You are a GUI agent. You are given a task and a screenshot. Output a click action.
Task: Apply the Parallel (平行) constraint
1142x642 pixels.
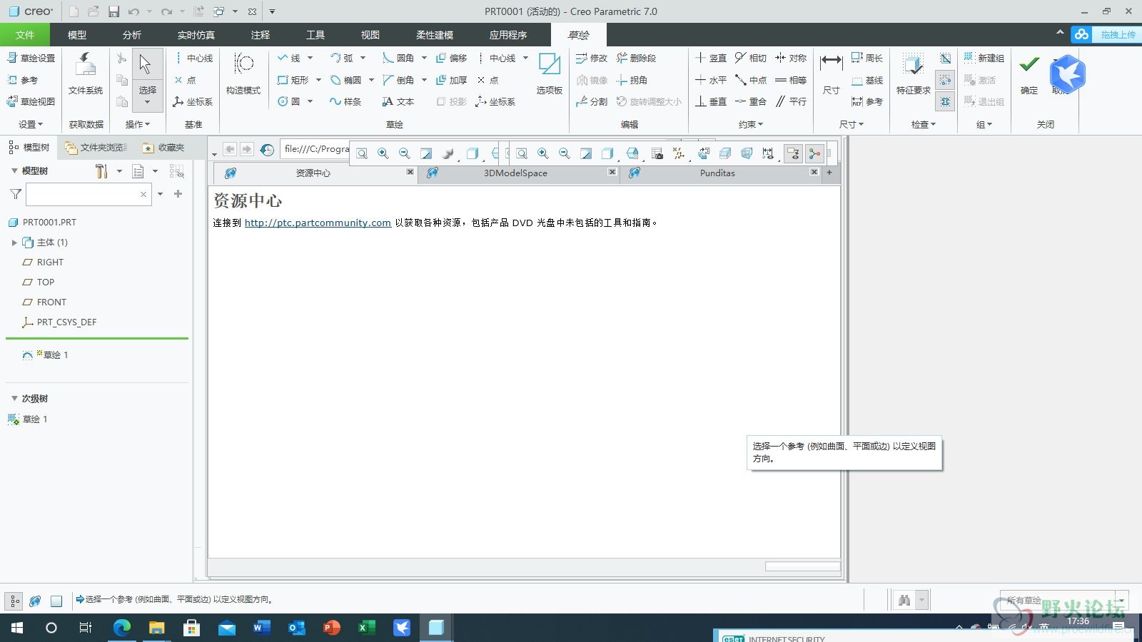pos(791,101)
